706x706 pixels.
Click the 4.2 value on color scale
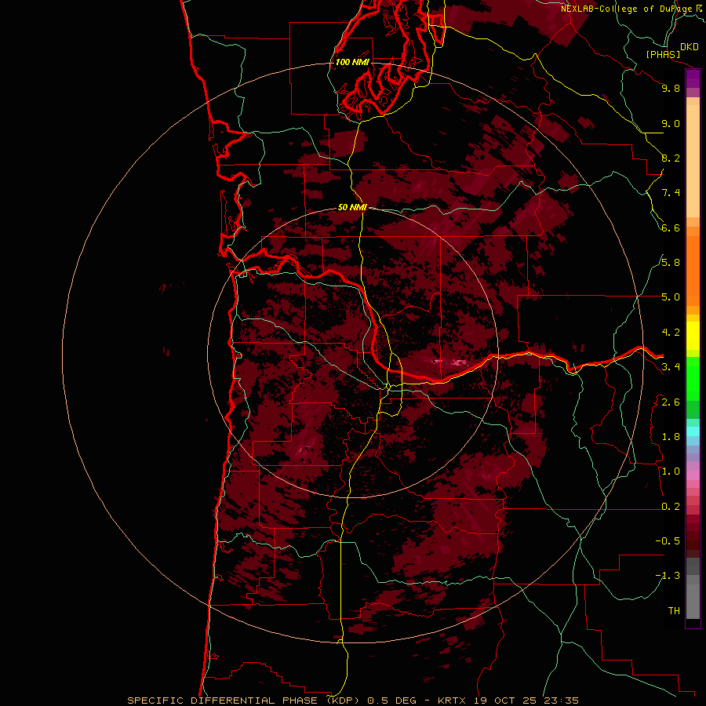[671, 333]
